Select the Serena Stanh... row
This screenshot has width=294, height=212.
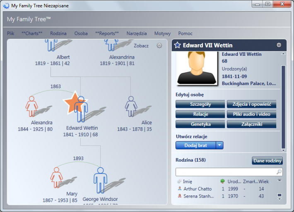point(226,196)
